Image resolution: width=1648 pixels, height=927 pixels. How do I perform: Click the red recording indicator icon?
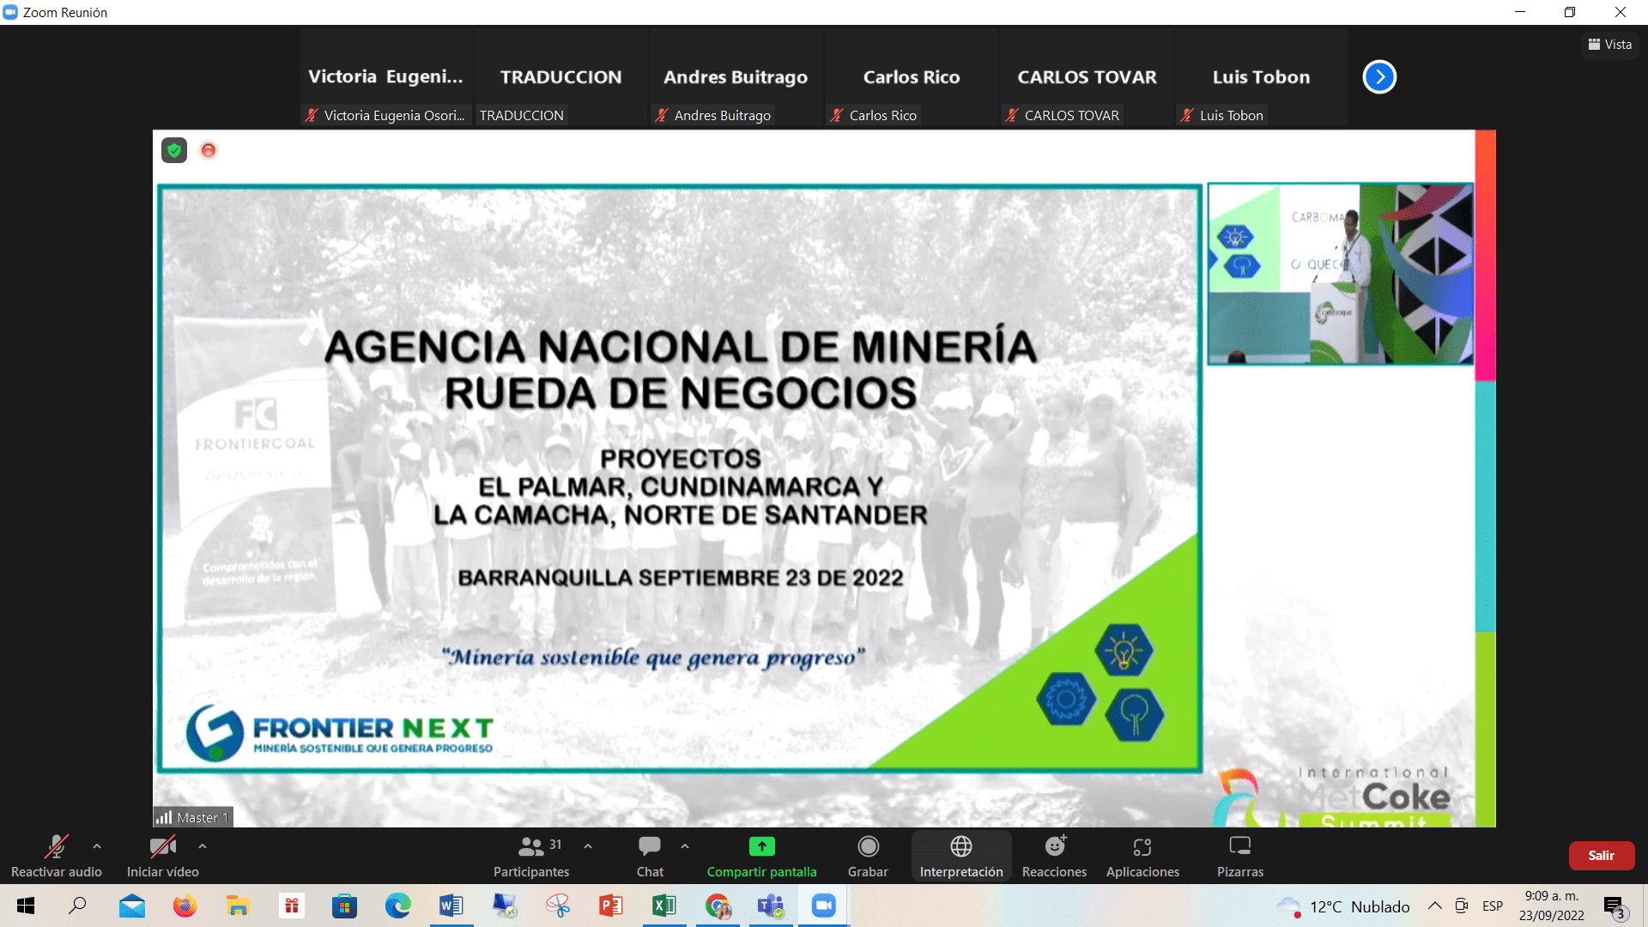(208, 151)
